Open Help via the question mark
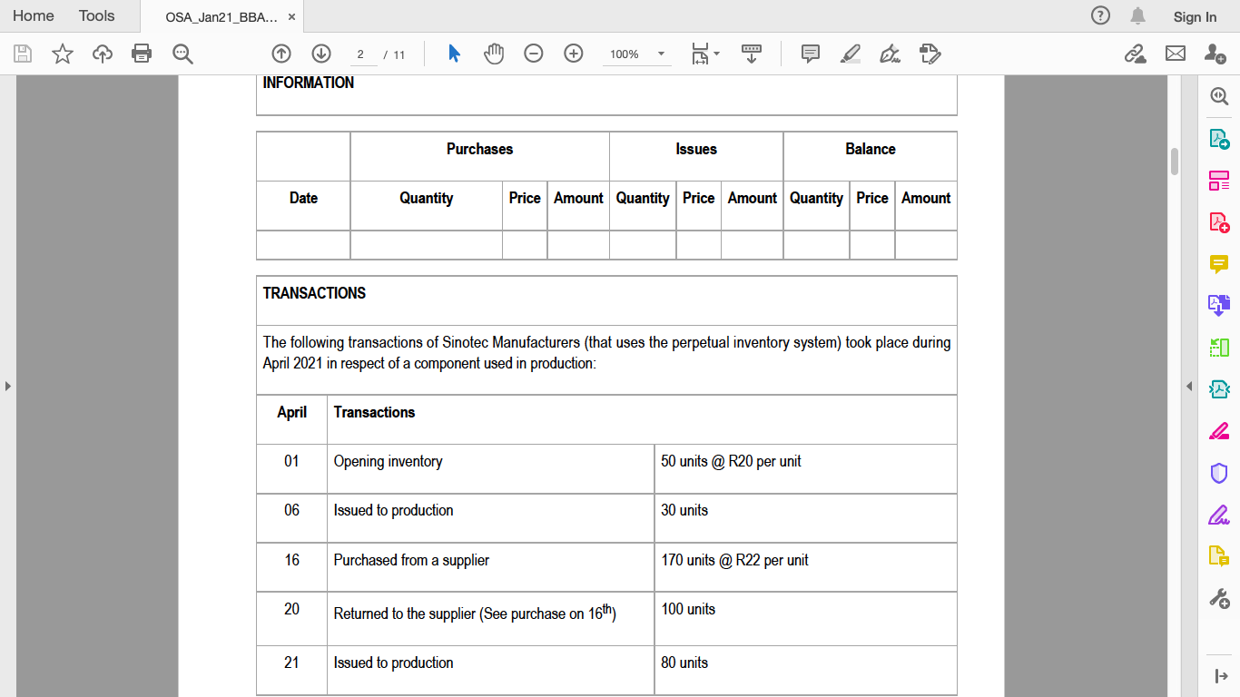The height and width of the screenshot is (697, 1240). 1099,15
